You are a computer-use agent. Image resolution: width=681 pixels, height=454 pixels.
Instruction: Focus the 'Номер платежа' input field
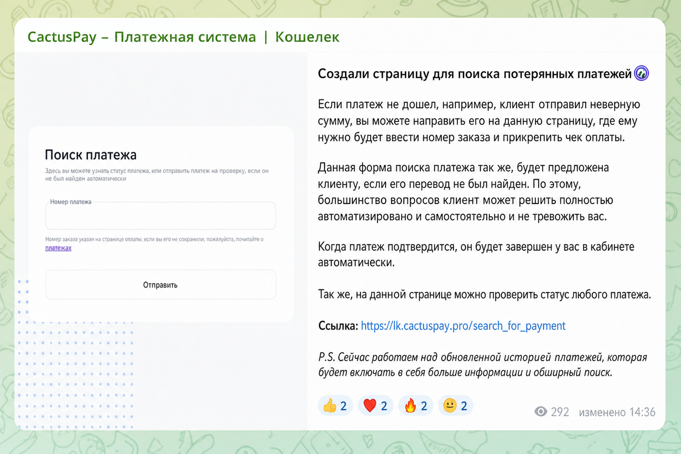[x=160, y=216]
